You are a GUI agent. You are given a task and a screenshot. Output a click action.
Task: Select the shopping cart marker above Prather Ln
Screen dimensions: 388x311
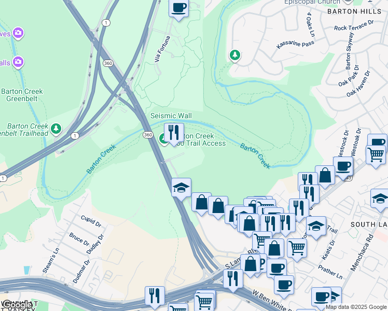[x=297, y=249]
